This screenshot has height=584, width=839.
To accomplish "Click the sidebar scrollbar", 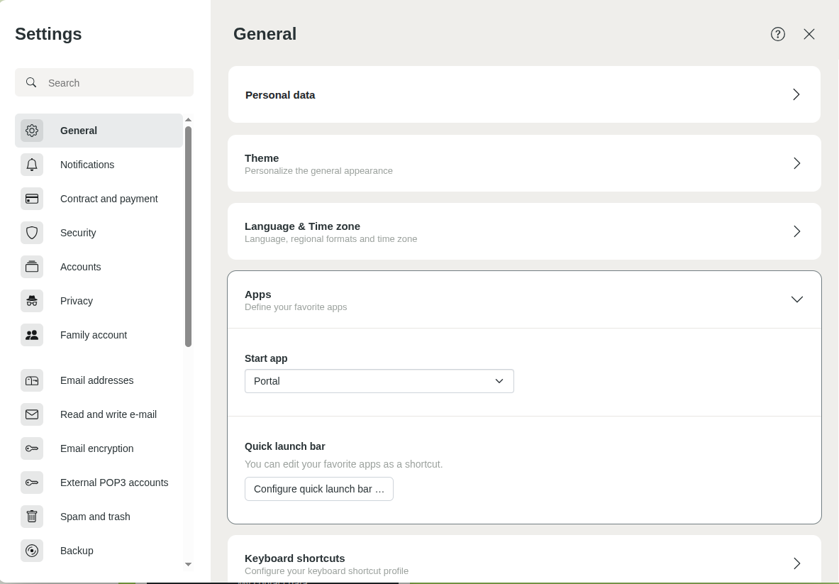I will click(x=188, y=234).
